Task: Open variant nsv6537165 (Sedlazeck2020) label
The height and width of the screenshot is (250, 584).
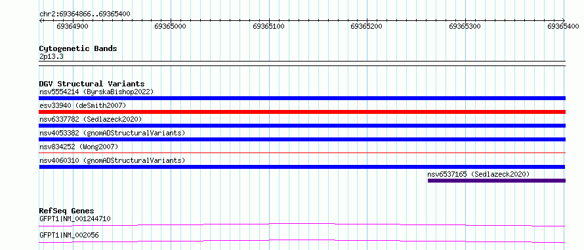Action: tap(478, 174)
